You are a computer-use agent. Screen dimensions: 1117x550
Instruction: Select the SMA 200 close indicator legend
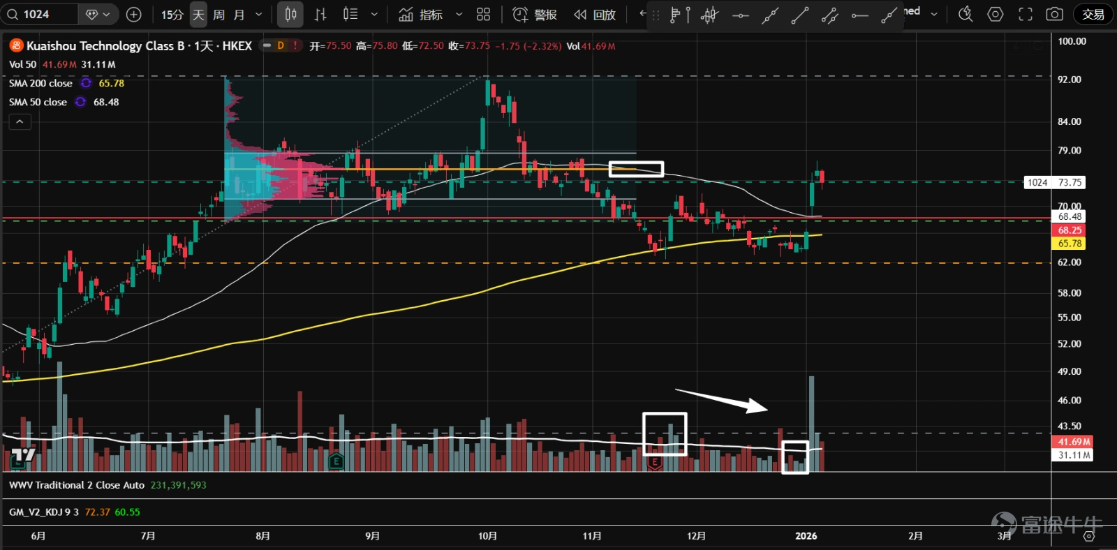coord(40,83)
